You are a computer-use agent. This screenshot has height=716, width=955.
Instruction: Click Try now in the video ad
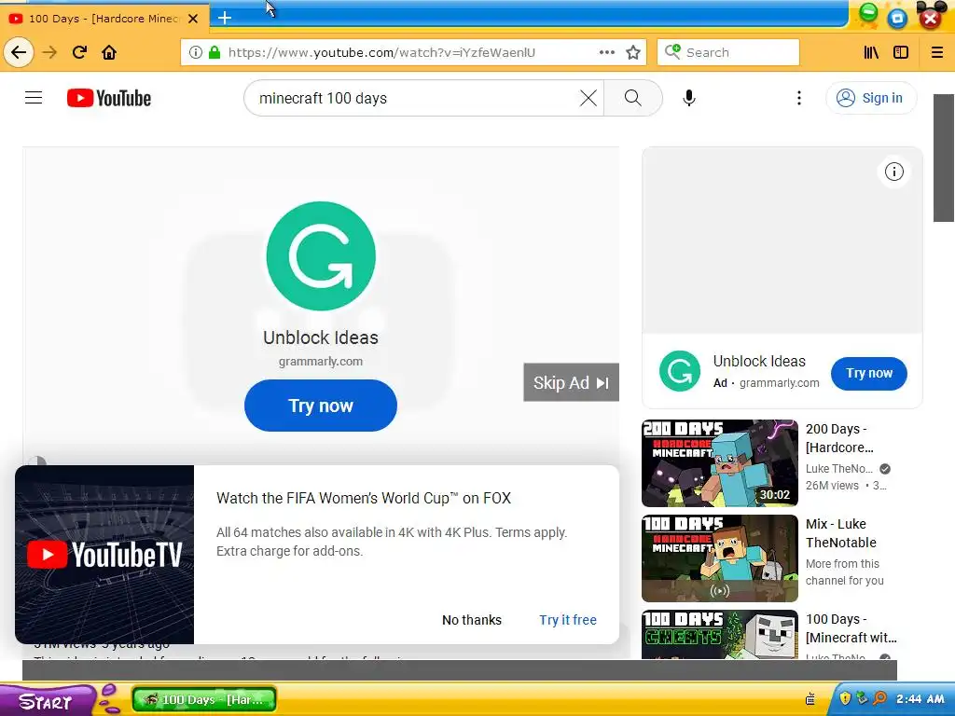(321, 406)
